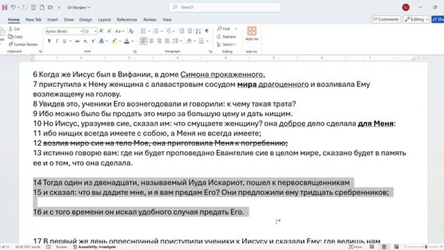Viewport: 444px width, 250px height.
Task: Open the Layout tab
Action: coord(105,19)
